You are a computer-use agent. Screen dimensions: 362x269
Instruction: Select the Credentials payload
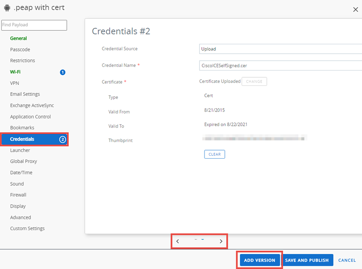pyautogui.click(x=34, y=139)
